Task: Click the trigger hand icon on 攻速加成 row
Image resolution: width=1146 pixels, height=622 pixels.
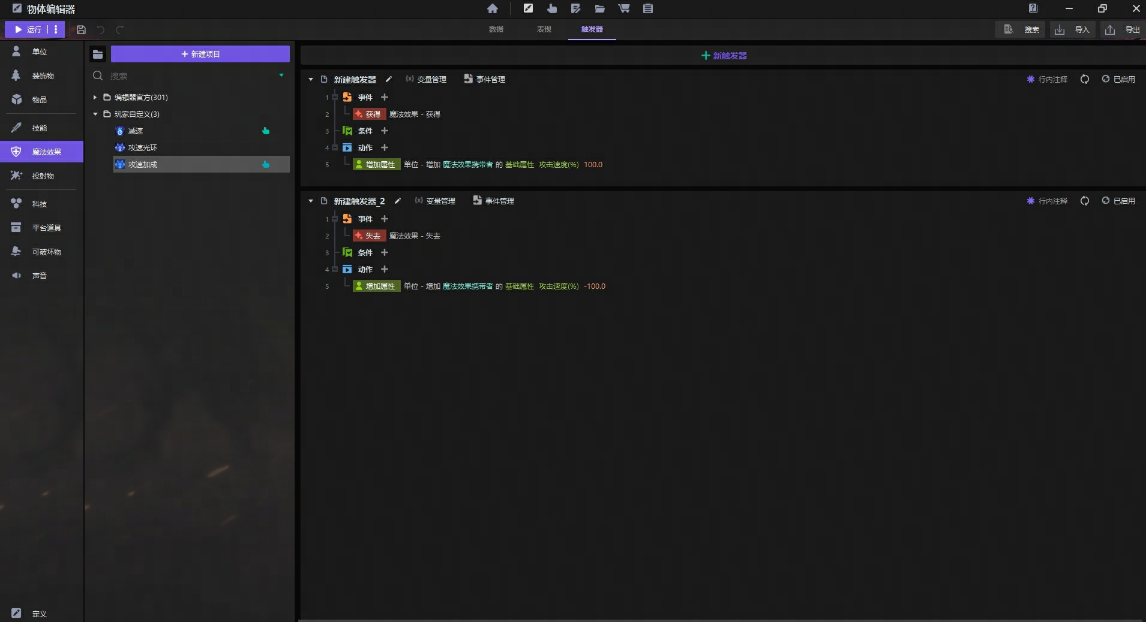Action: click(x=266, y=164)
